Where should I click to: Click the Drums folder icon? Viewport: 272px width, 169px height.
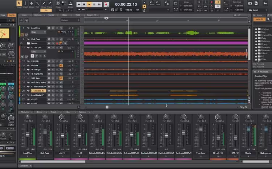tap(28, 44)
